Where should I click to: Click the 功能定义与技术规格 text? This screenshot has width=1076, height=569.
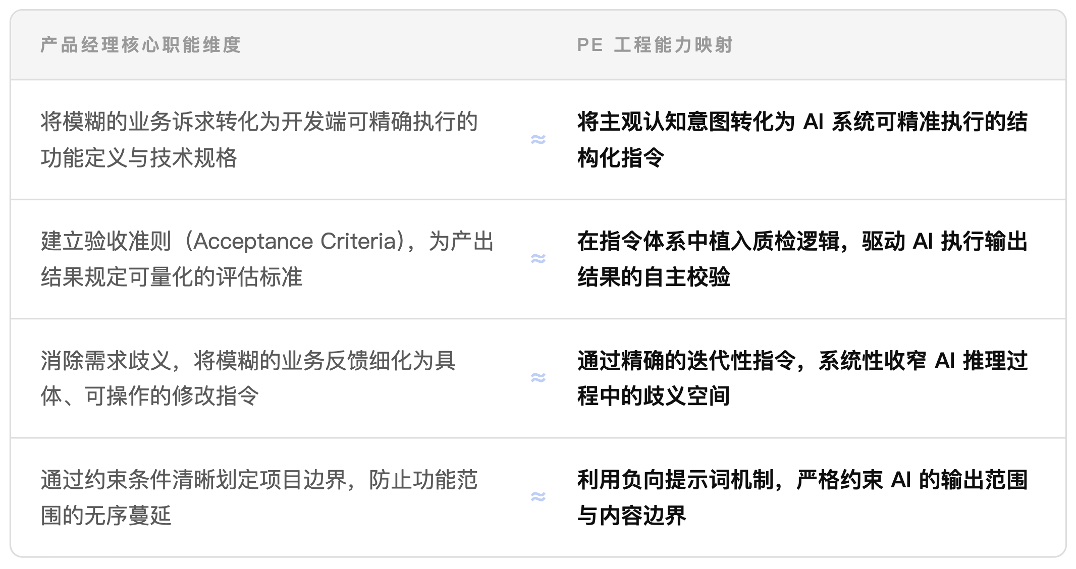[x=139, y=158]
